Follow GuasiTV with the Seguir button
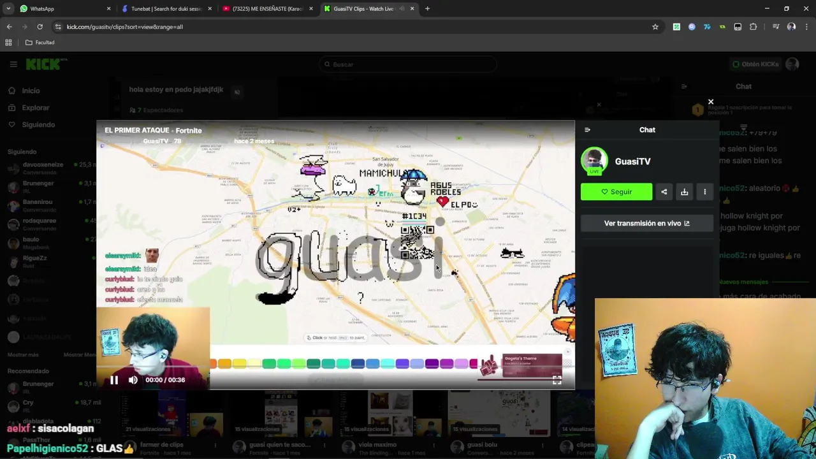This screenshot has height=459, width=816. coord(616,192)
